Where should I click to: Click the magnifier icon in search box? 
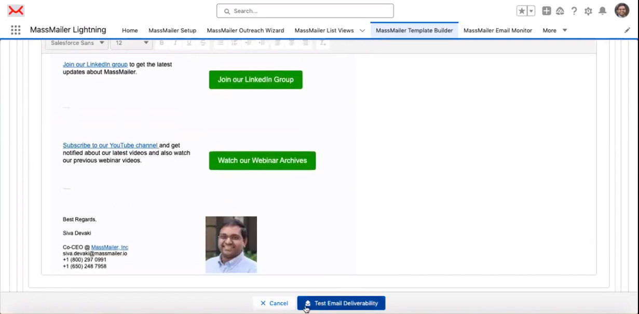(227, 11)
